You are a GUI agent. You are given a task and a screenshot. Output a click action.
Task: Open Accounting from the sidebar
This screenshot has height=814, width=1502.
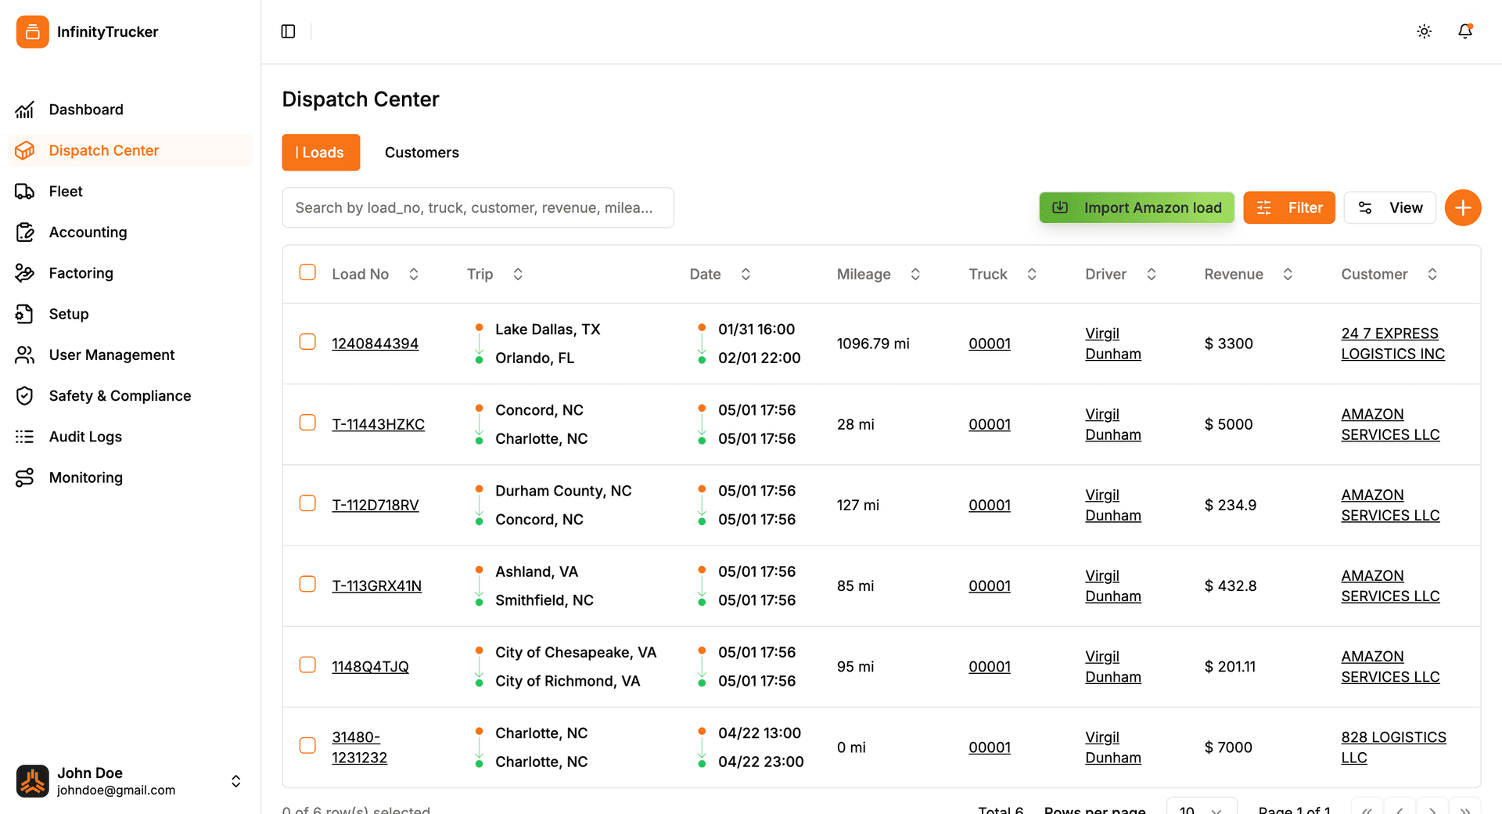(x=88, y=232)
